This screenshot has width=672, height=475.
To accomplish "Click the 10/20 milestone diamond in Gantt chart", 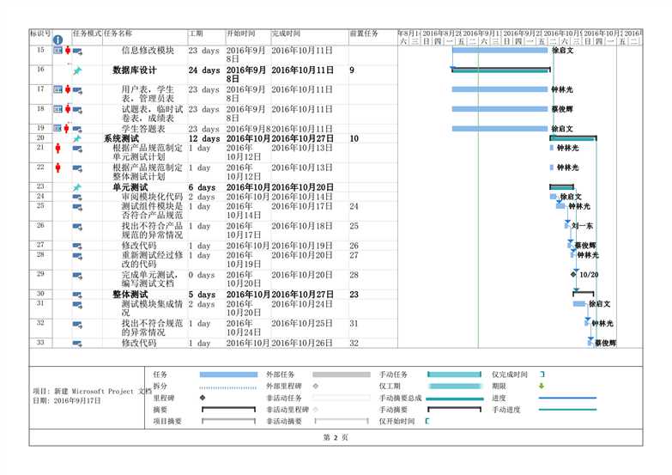I will click(x=573, y=274).
